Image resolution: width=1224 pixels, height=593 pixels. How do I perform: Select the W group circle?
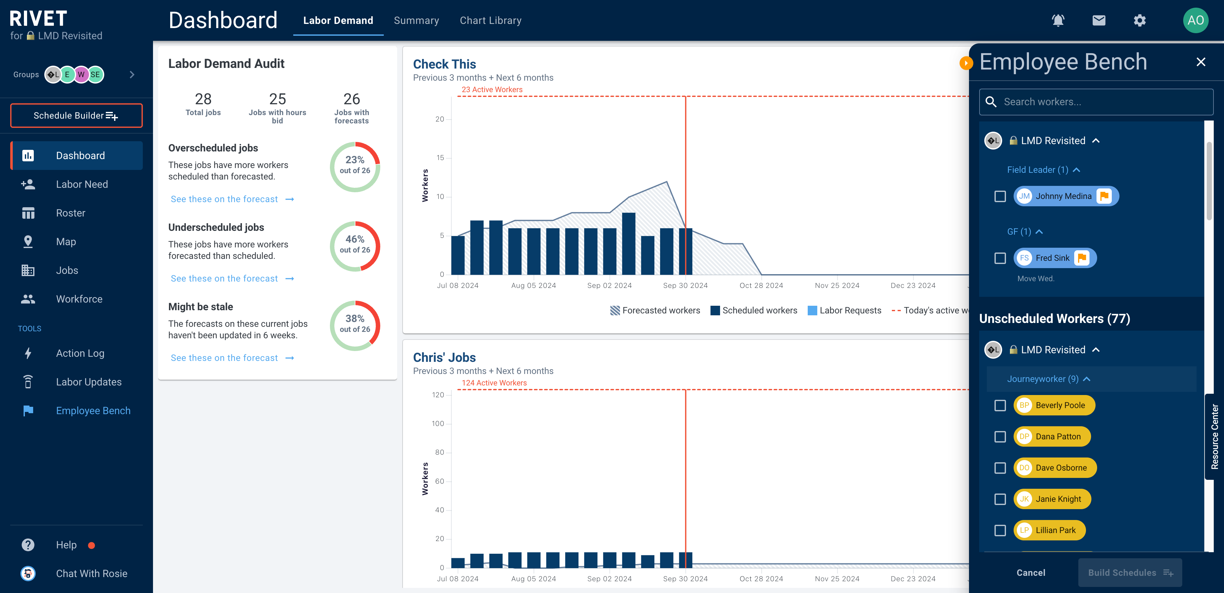pos(81,75)
